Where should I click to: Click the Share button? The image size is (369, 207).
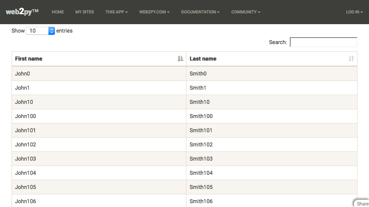click(362, 204)
